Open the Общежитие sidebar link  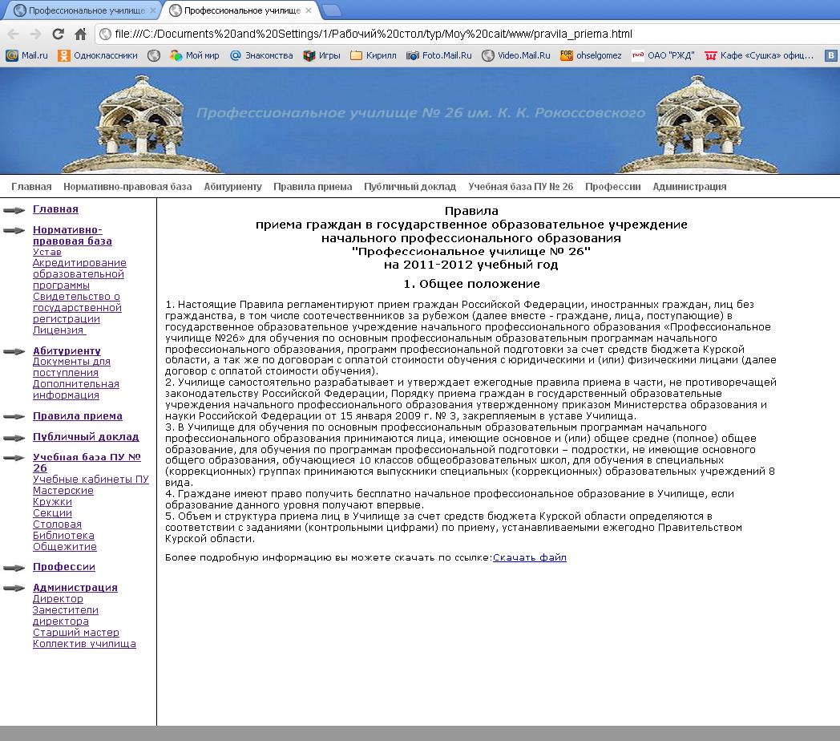(65, 547)
